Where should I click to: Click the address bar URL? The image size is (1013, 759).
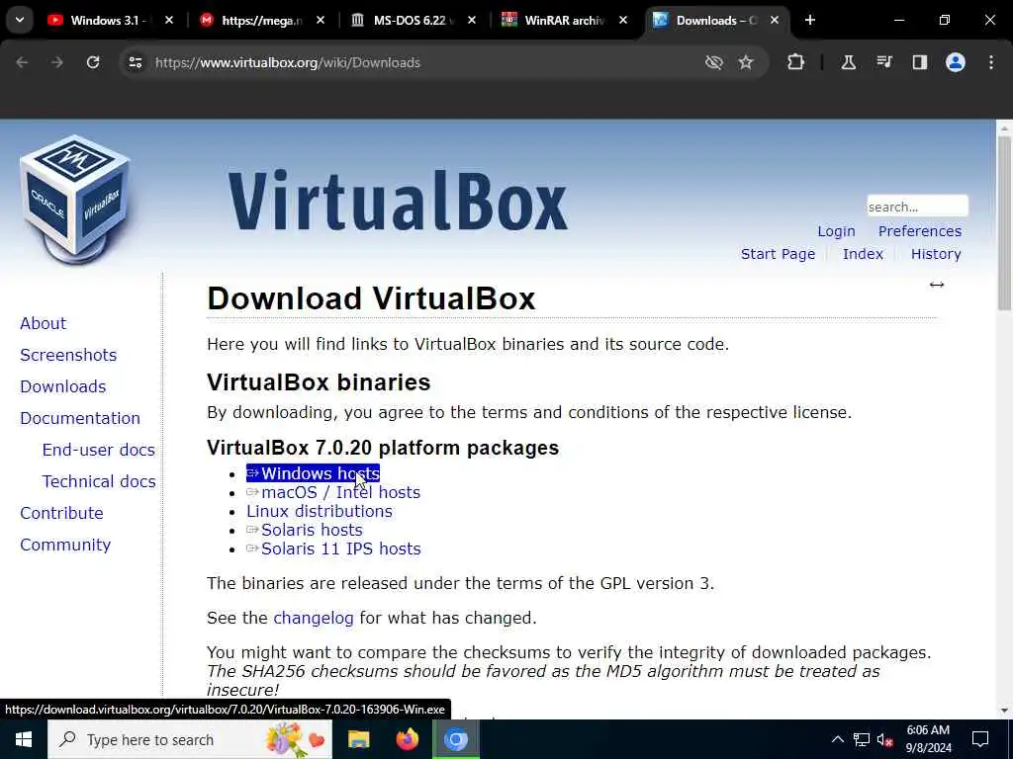(x=288, y=62)
